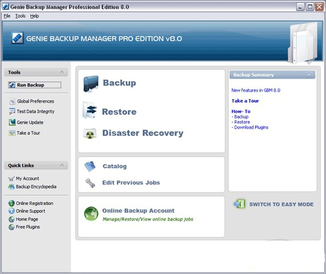326x274 pixels.
Task: Open the Help menu
Action: [x=34, y=16]
